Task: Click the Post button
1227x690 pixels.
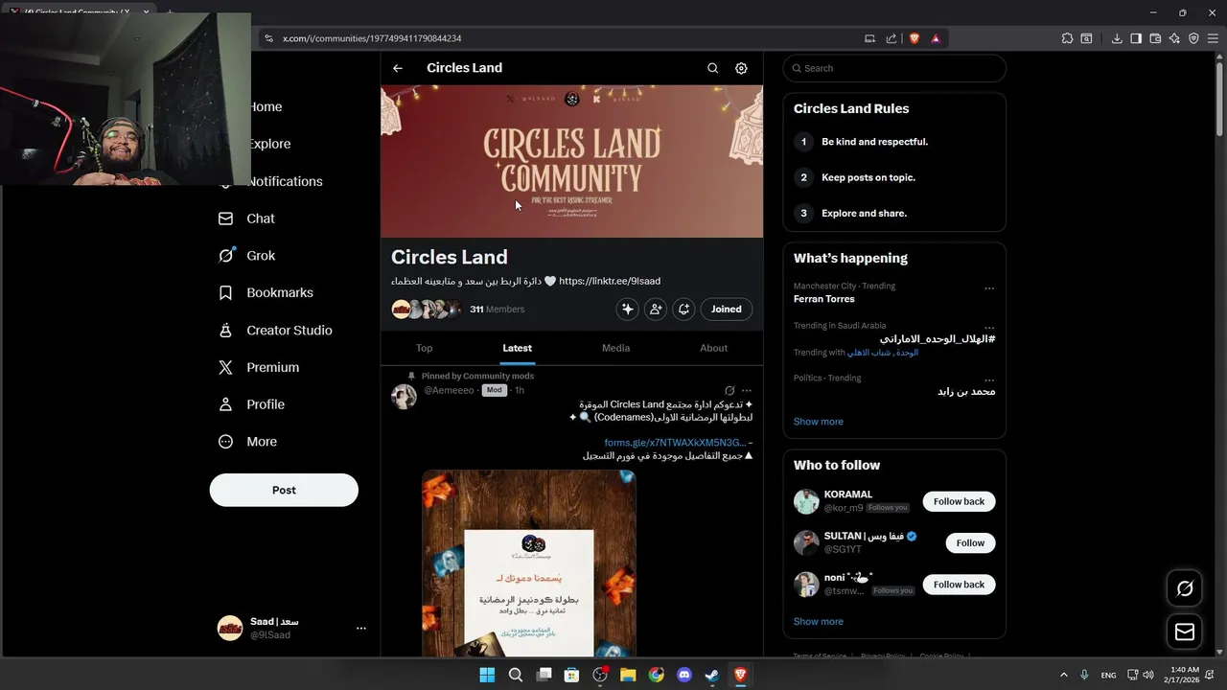Action: coord(284,490)
